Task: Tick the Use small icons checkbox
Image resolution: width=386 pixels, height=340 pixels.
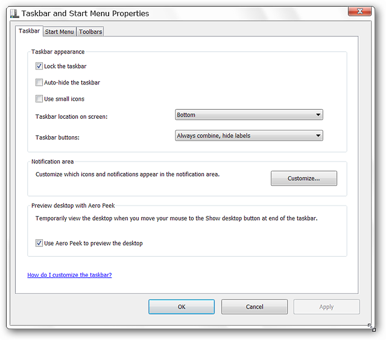Action: click(39, 99)
